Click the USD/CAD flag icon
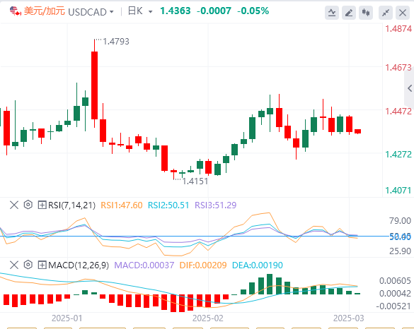The height and width of the screenshot is (329, 414). [x=16, y=11]
